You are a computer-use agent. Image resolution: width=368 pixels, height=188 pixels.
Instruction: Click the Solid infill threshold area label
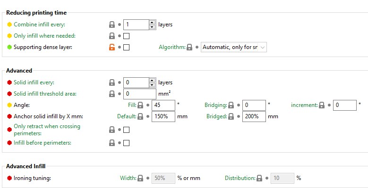(45, 94)
